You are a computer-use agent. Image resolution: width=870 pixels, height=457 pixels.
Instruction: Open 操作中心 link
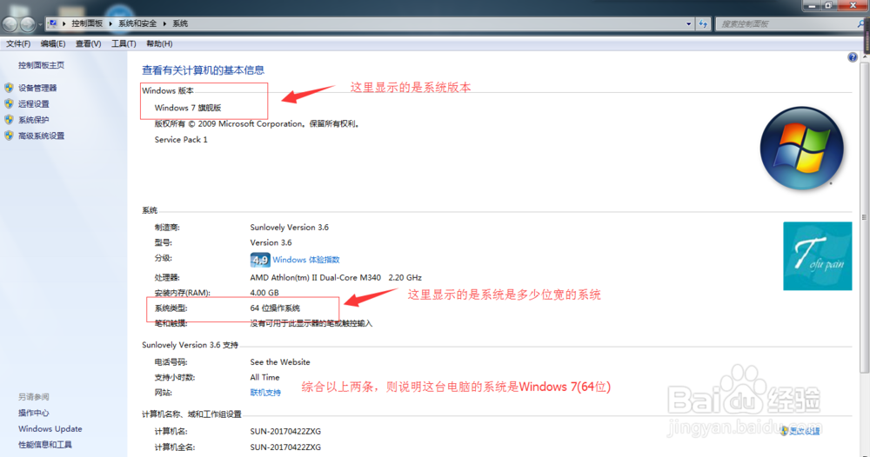(x=33, y=414)
